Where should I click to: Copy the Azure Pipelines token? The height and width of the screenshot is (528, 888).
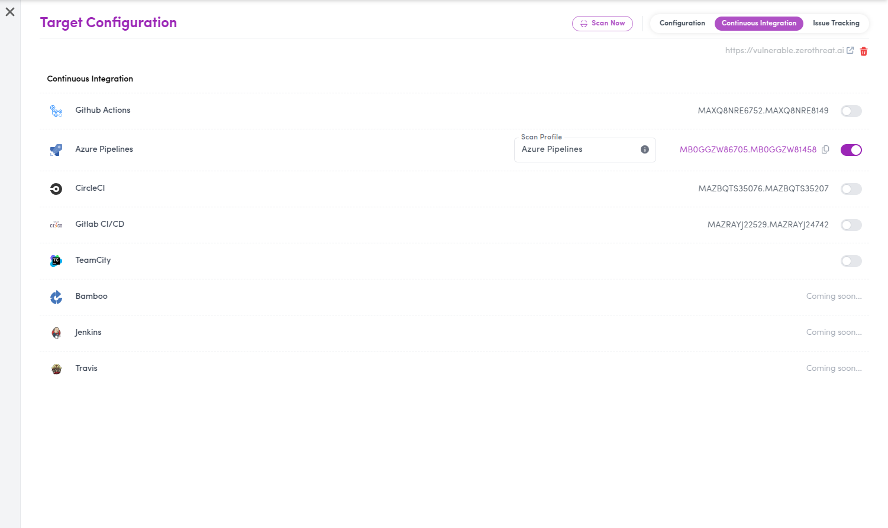pos(825,149)
